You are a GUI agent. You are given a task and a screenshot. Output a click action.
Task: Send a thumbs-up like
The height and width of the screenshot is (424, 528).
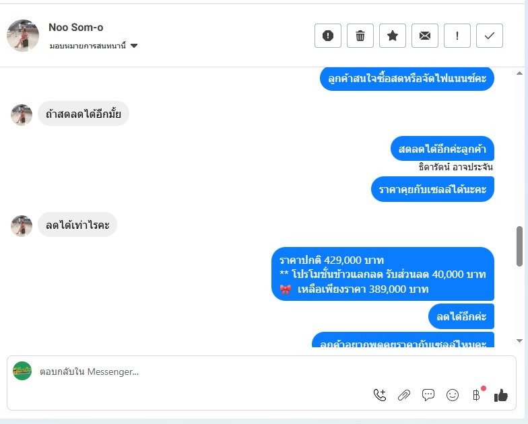(501, 395)
